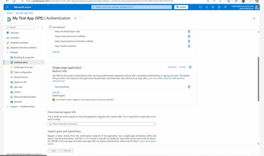Select the Authentication menu item
Image resolution: width=264 pixels, height=156 pixels.
coord(21,62)
